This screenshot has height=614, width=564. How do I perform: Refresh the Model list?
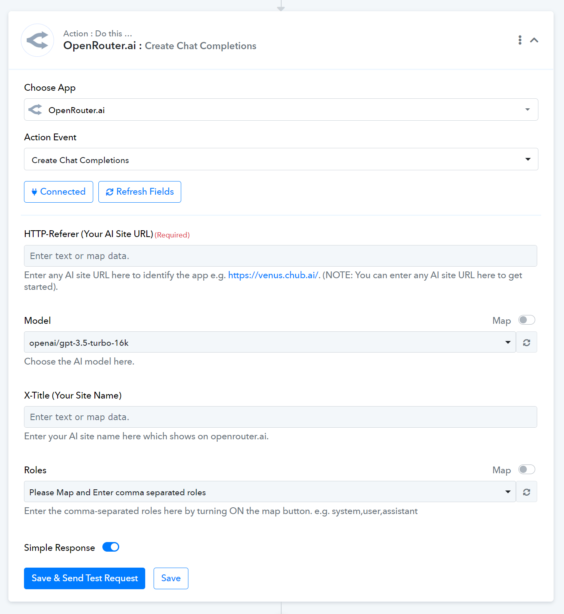(x=526, y=342)
